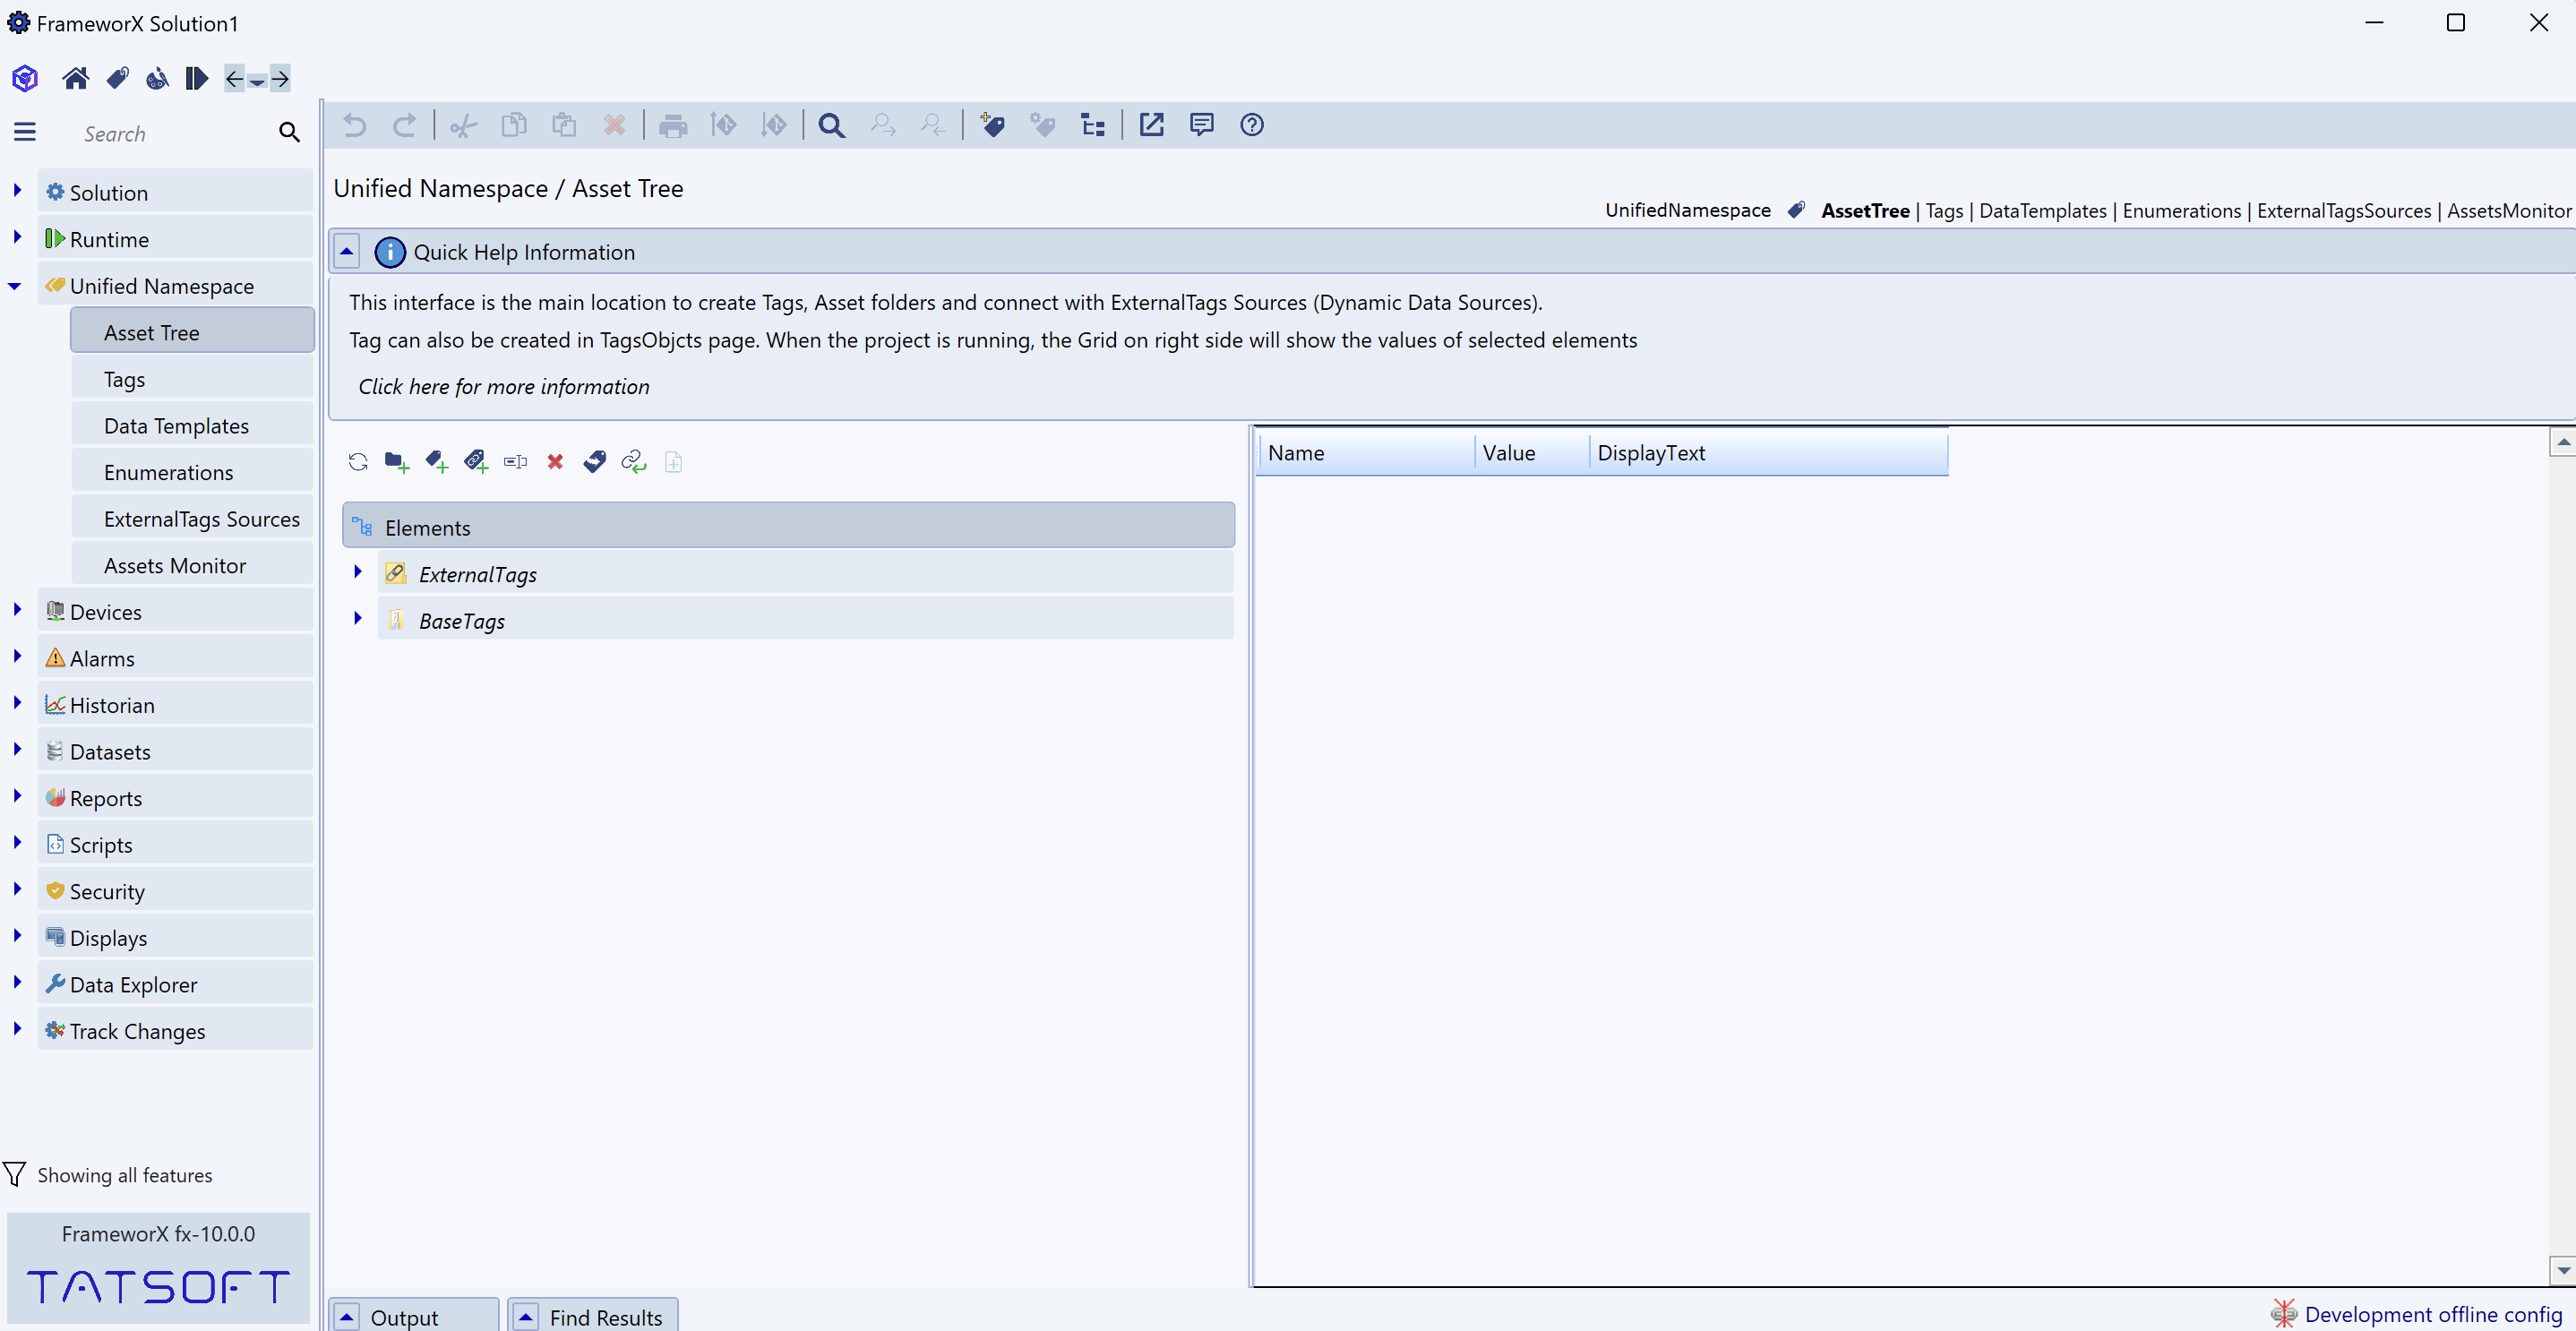Select ExternalTags Sources in the sidebar
2576x1331 pixels.
coord(192,519)
